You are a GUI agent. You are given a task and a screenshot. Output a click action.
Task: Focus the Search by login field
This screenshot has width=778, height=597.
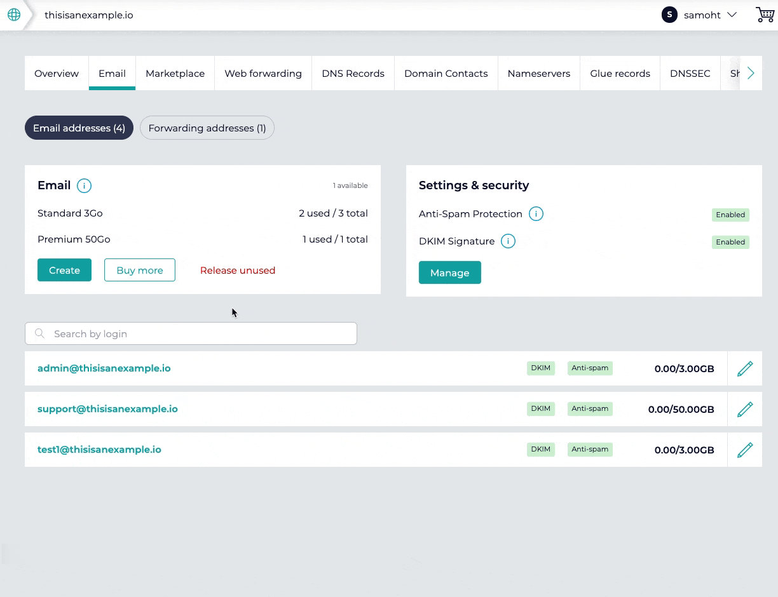[191, 333]
